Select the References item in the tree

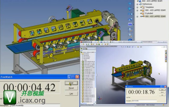147,4
